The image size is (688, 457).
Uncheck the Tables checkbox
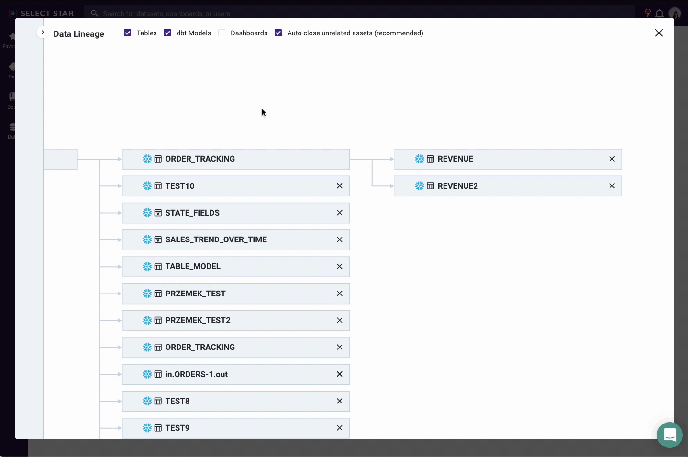(x=128, y=33)
